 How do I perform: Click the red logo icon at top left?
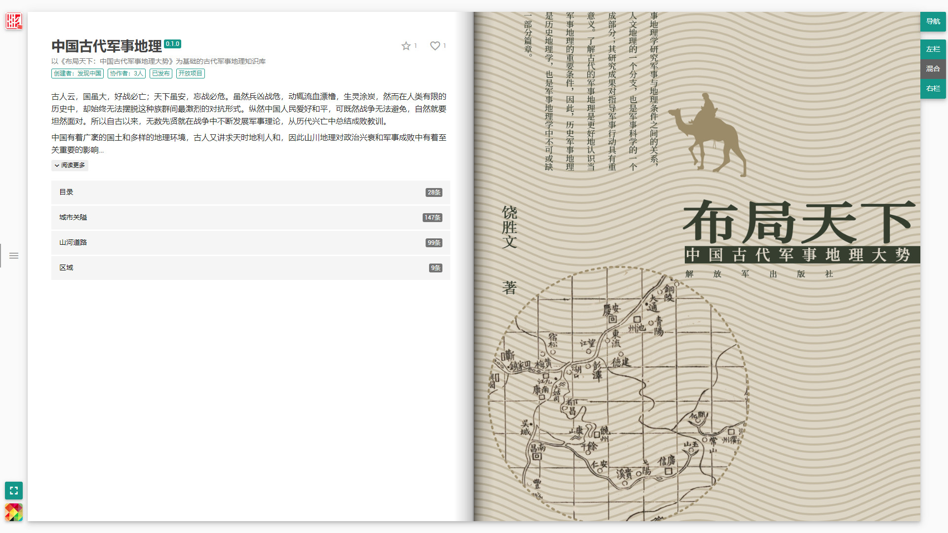14,21
